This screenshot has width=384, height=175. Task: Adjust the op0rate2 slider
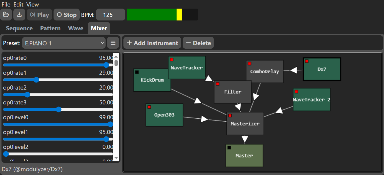pos(58,95)
